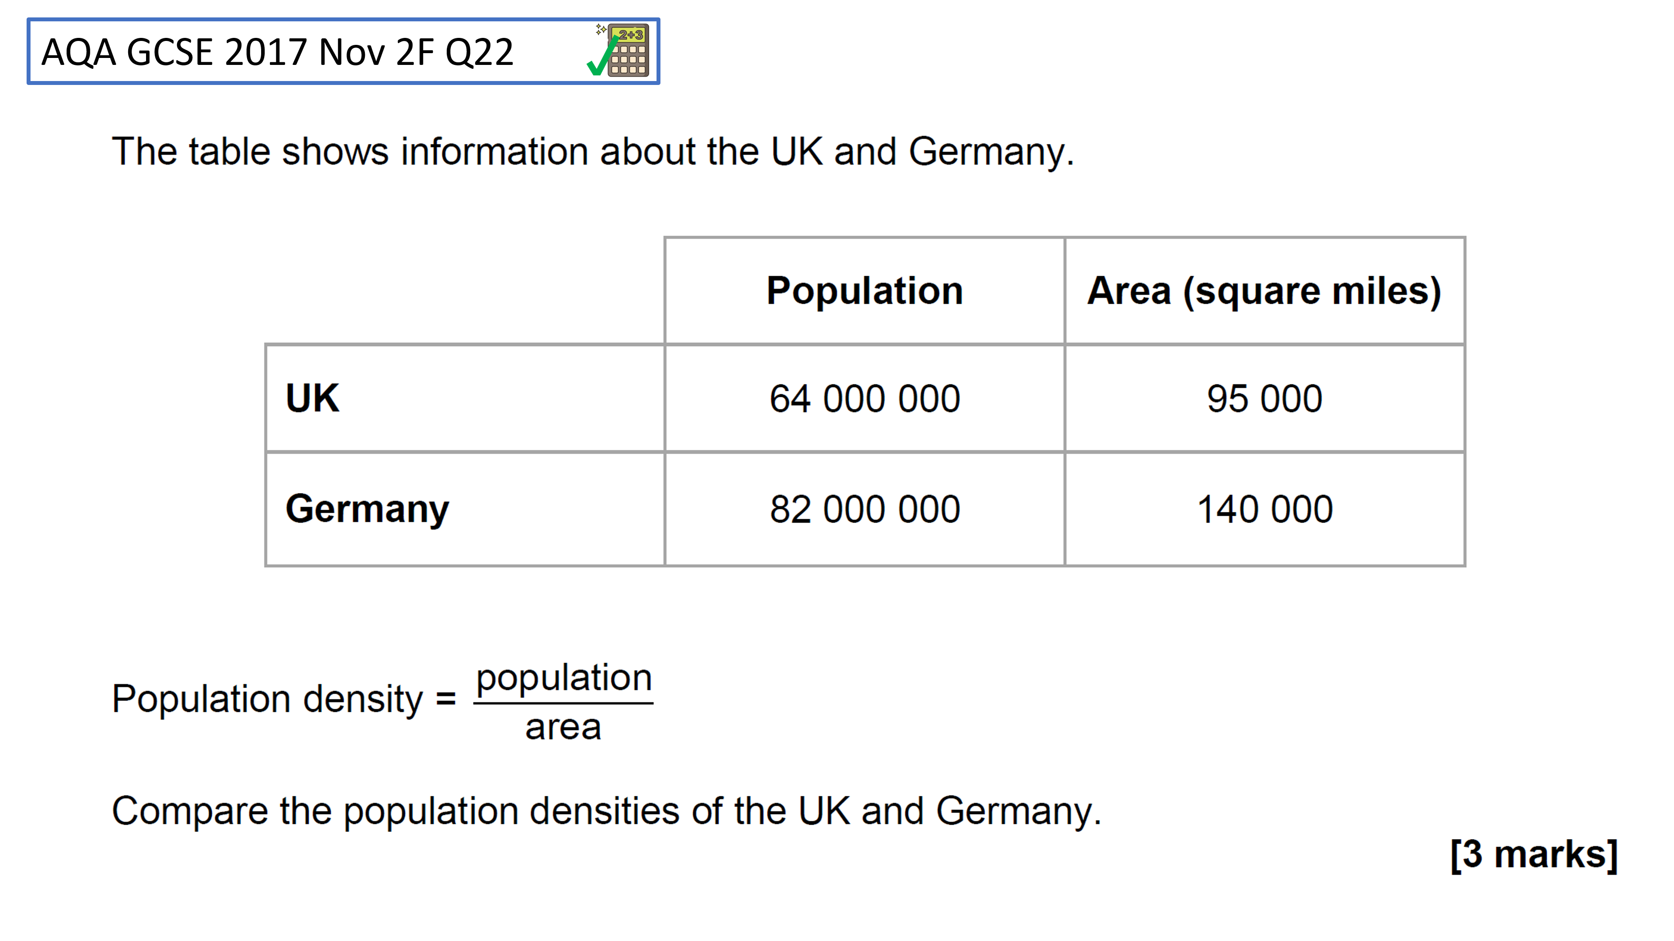Screen dimensions: 1674x941
Task: Select the UK row label
Action: pyautogui.click(x=313, y=397)
